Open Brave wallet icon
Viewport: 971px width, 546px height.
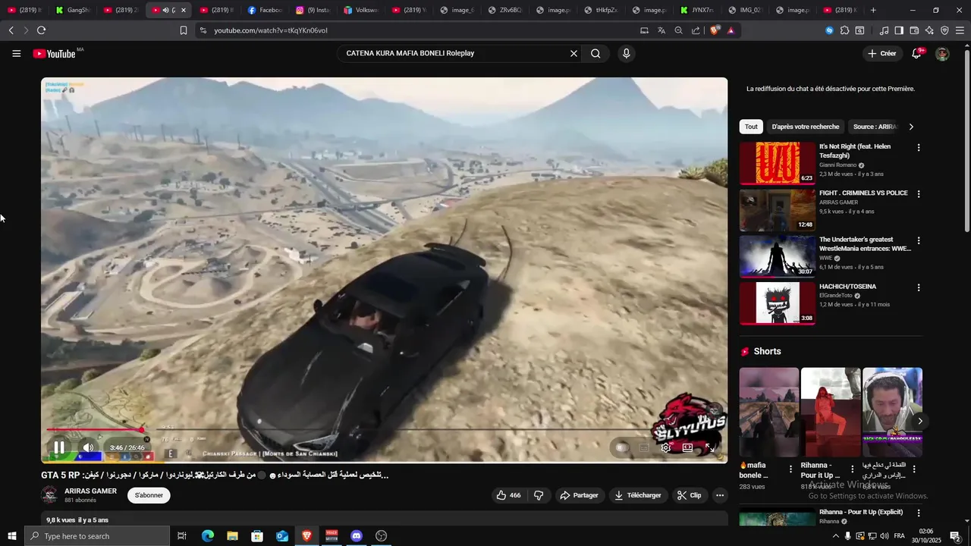point(914,30)
